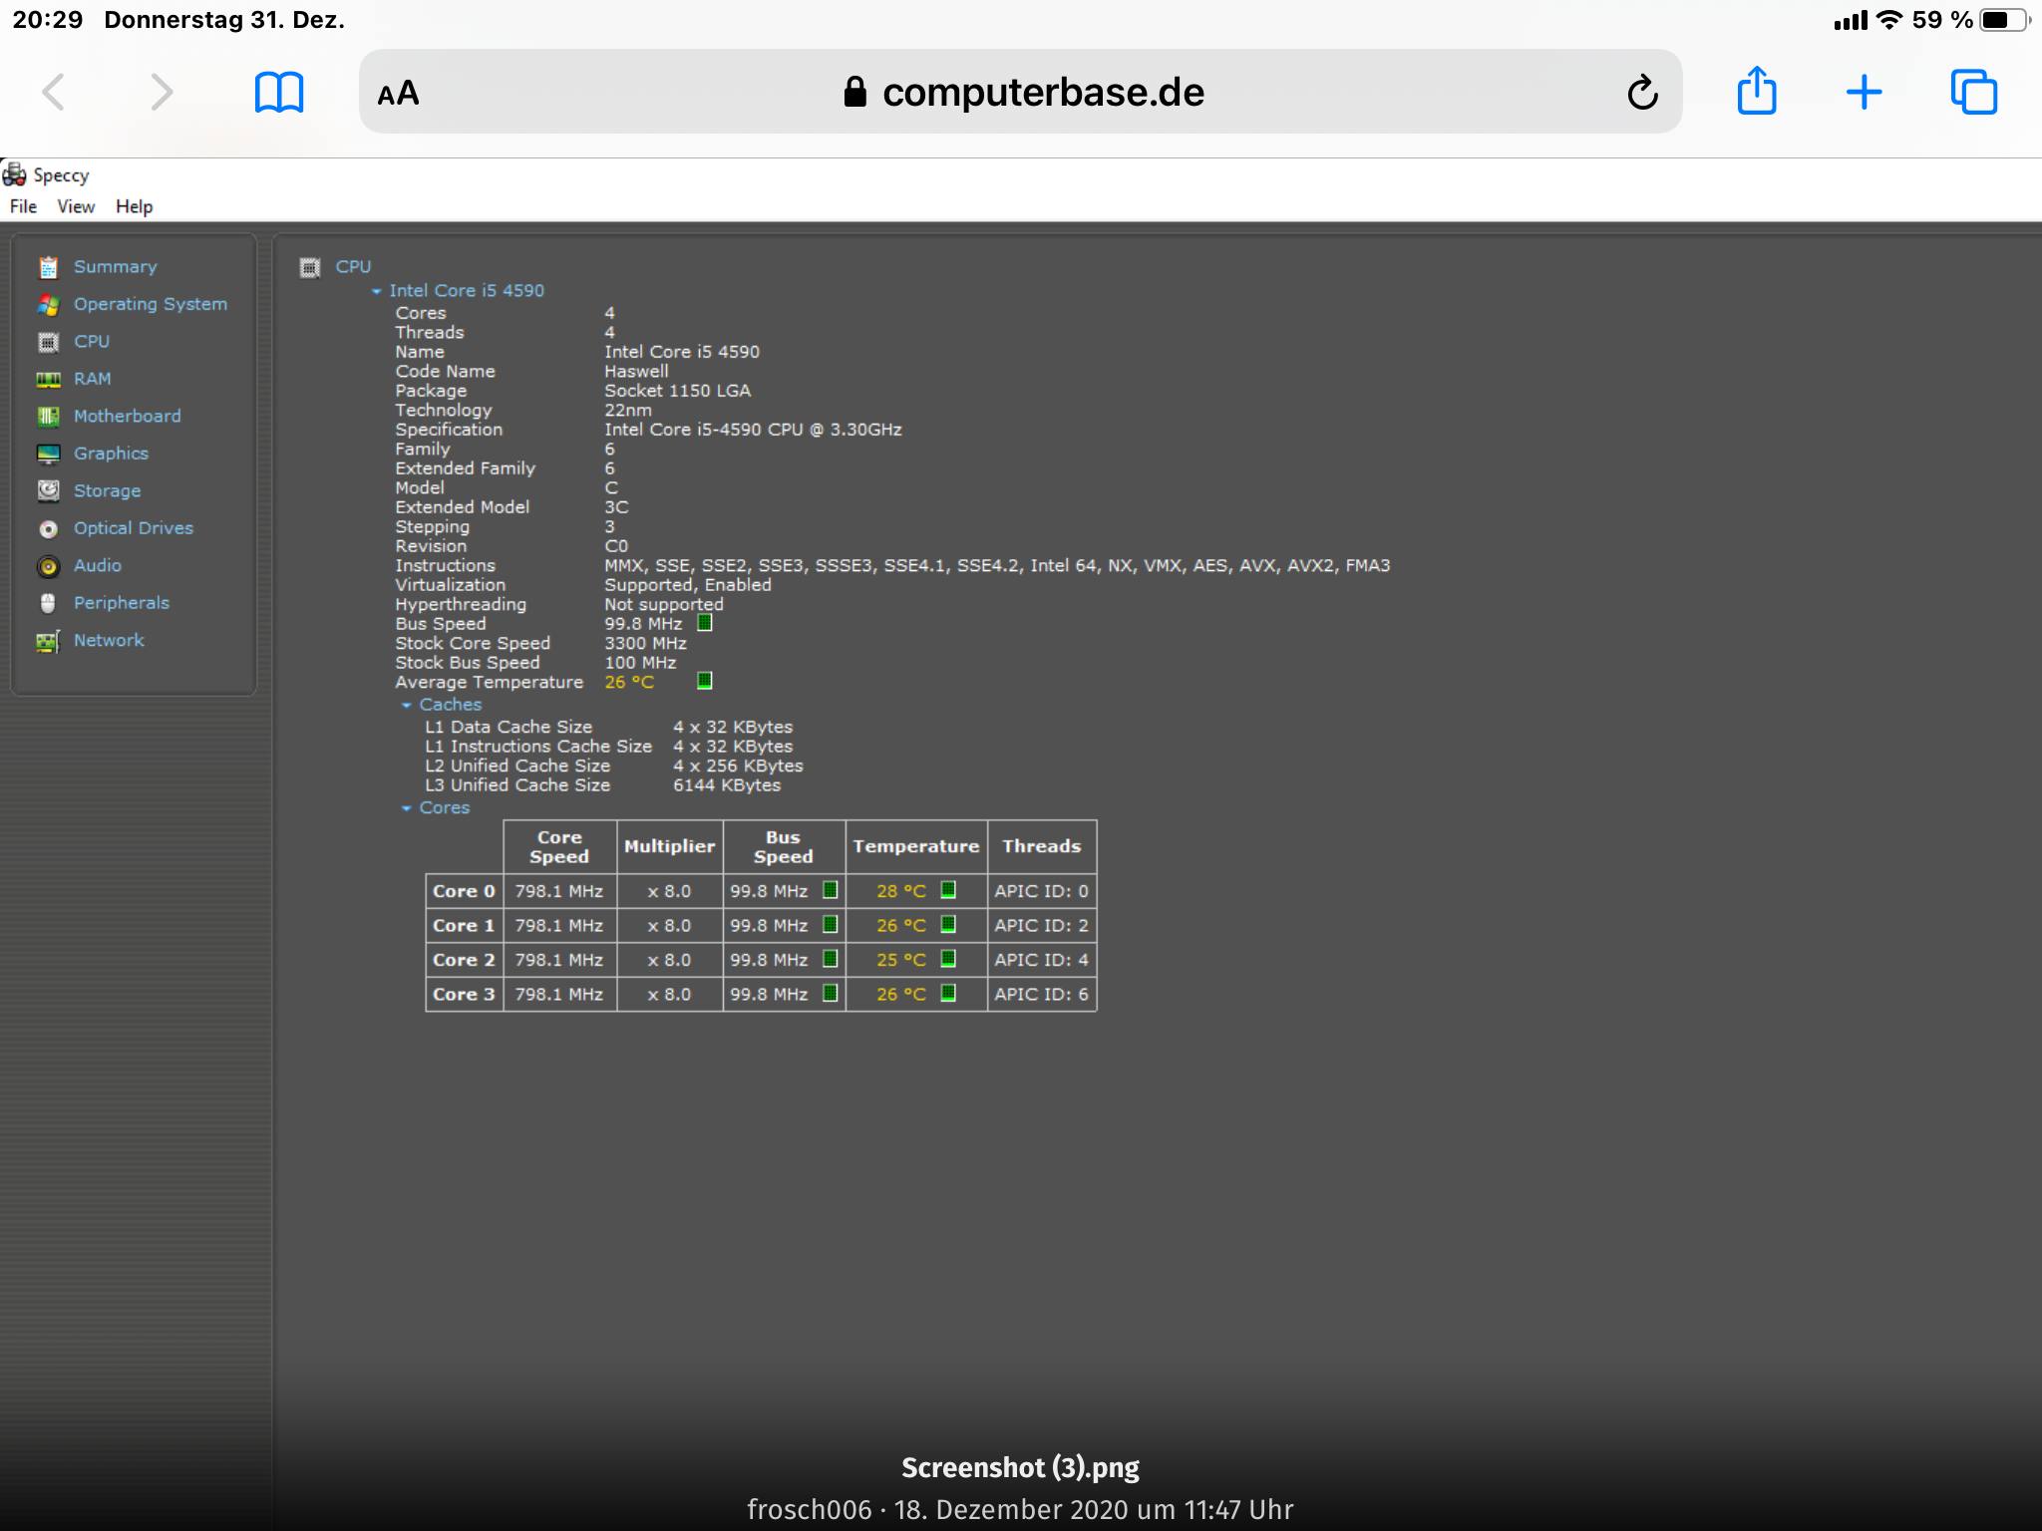Viewport: 2042px width, 1531px height.
Task: Collapse the Caches section
Action: (x=406, y=705)
